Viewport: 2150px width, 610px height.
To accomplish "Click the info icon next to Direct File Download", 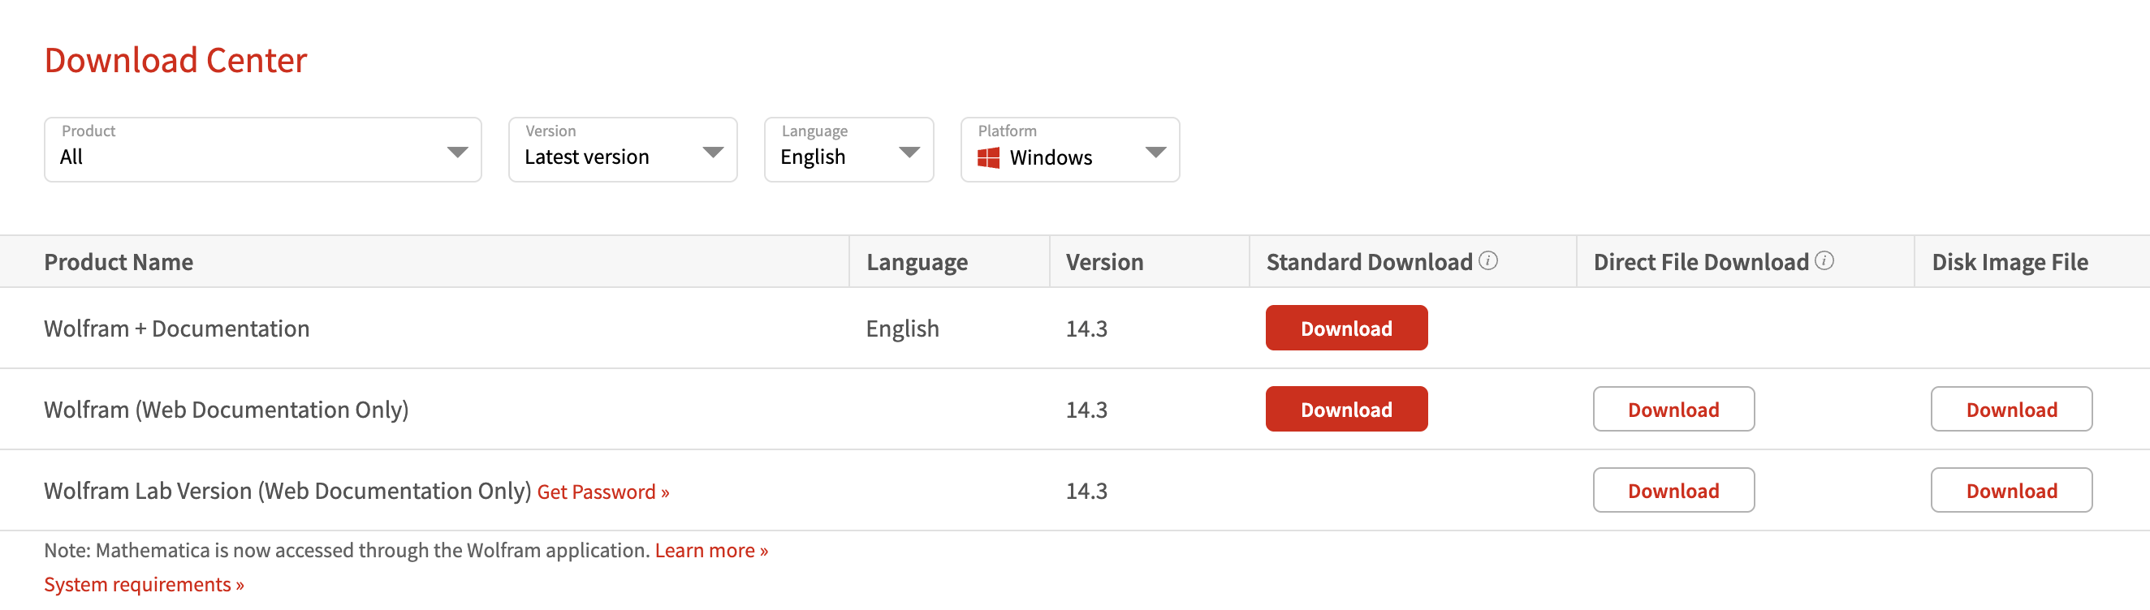I will tap(1824, 261).
